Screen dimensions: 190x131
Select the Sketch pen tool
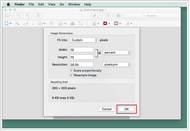26,24
